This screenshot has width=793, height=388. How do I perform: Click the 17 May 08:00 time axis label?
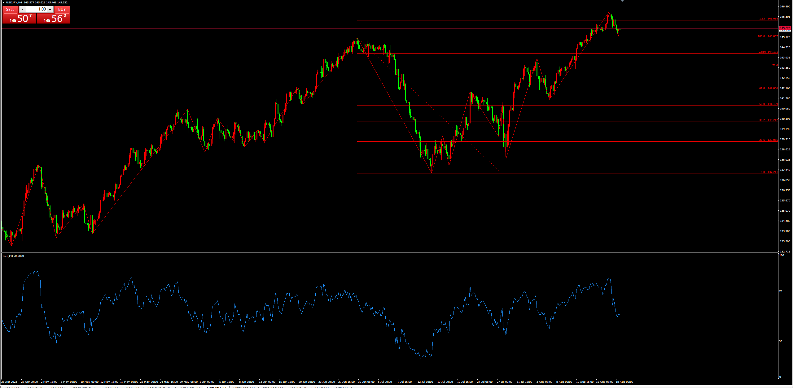click(x=129, y=382)
